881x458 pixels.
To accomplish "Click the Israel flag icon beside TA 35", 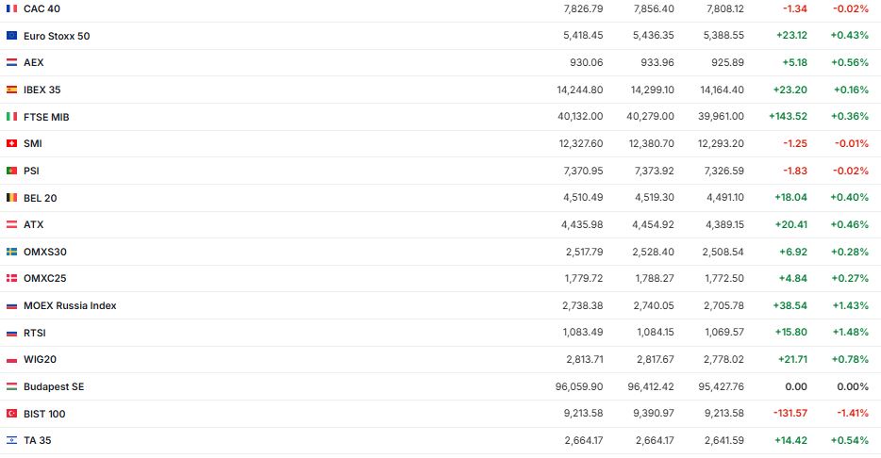I will click(11, 440).
